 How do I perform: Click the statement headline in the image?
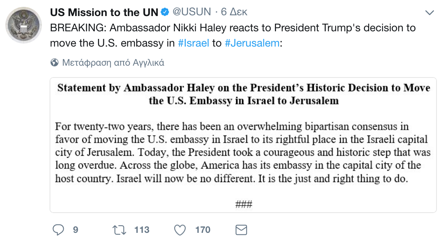click(x=244, y=94)
